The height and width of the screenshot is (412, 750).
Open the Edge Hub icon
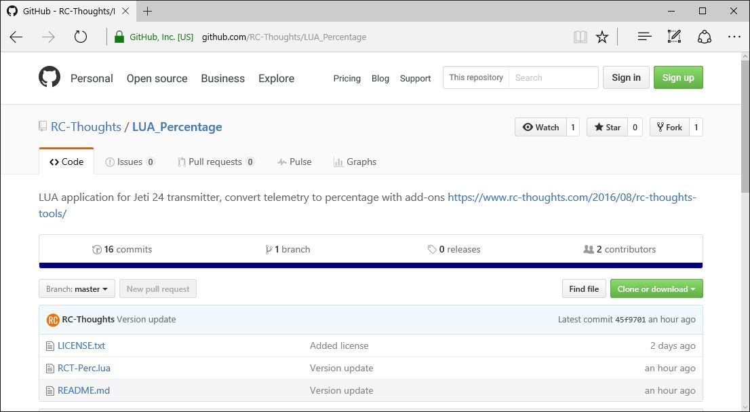point(644,37)
